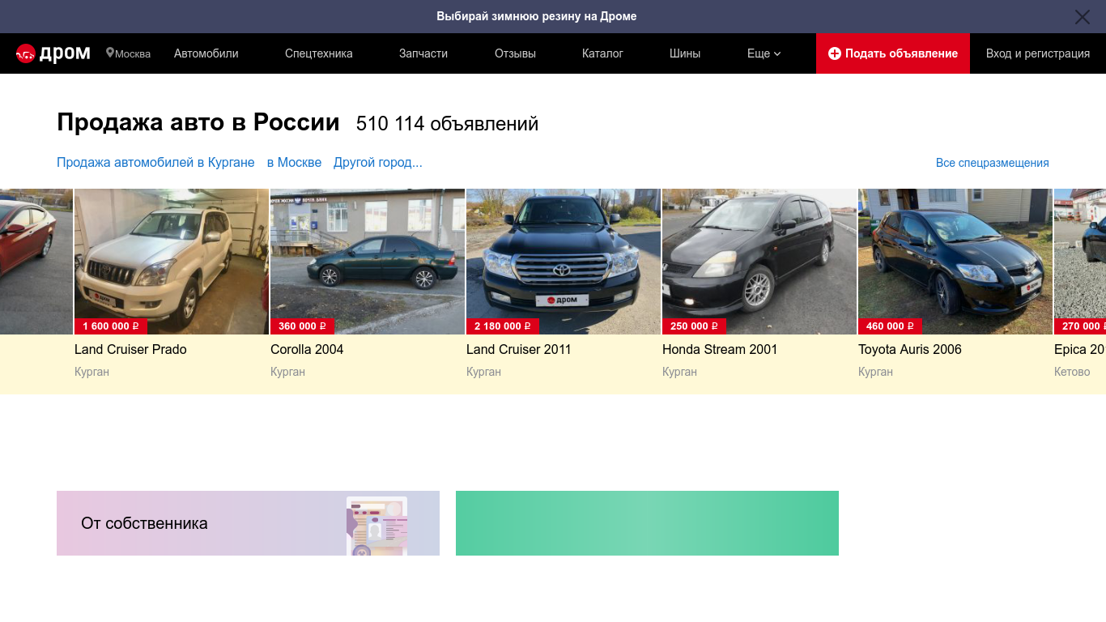Open Продажа автомобилей в Кургане link

(x=155, y=162)
